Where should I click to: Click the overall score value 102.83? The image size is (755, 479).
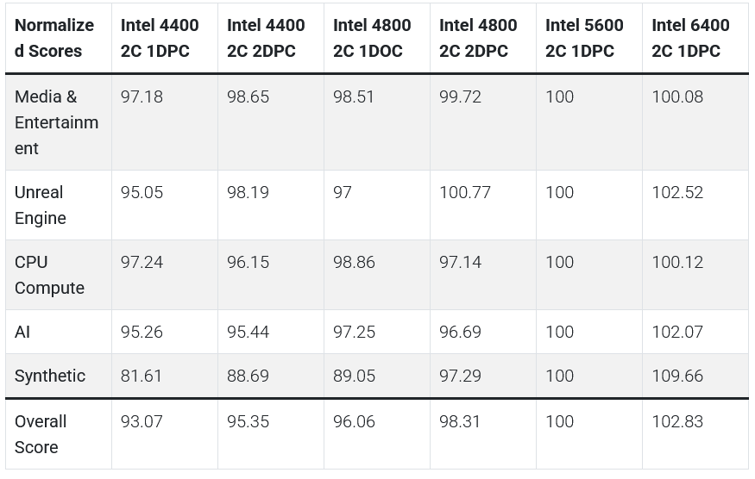(677, 421)
